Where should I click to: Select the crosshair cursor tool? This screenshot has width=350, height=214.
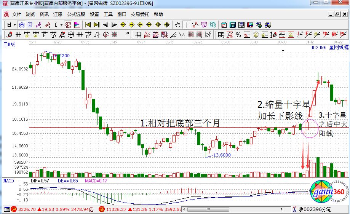point(187,25)
